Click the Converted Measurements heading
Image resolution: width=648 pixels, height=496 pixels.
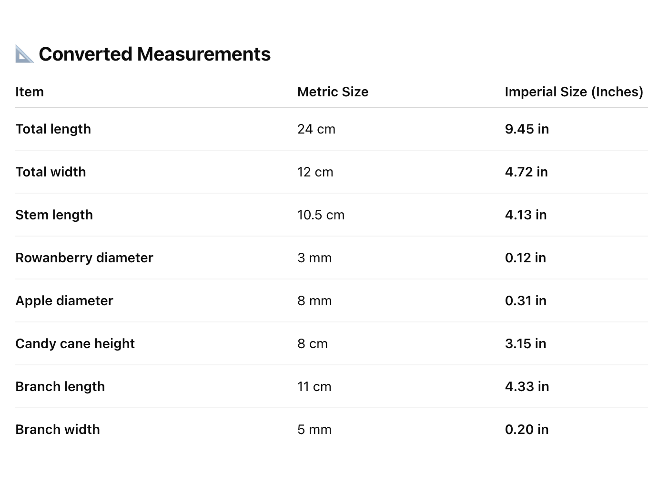(x=154, y=54)
